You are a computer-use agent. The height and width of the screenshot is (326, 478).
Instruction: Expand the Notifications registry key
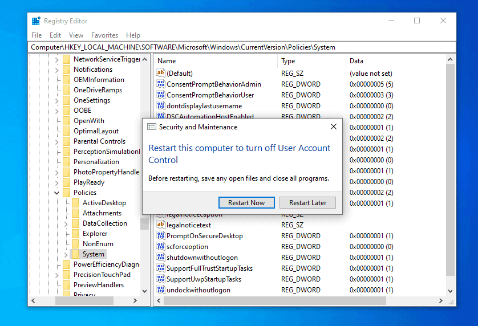[x=57, y=70]
